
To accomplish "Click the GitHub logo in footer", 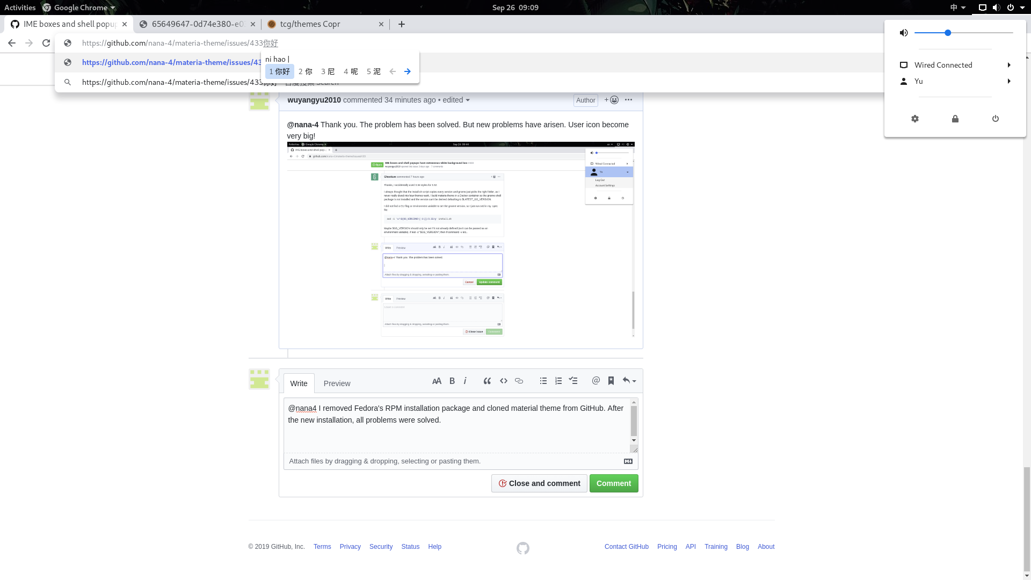I will [x=523, y=548].
